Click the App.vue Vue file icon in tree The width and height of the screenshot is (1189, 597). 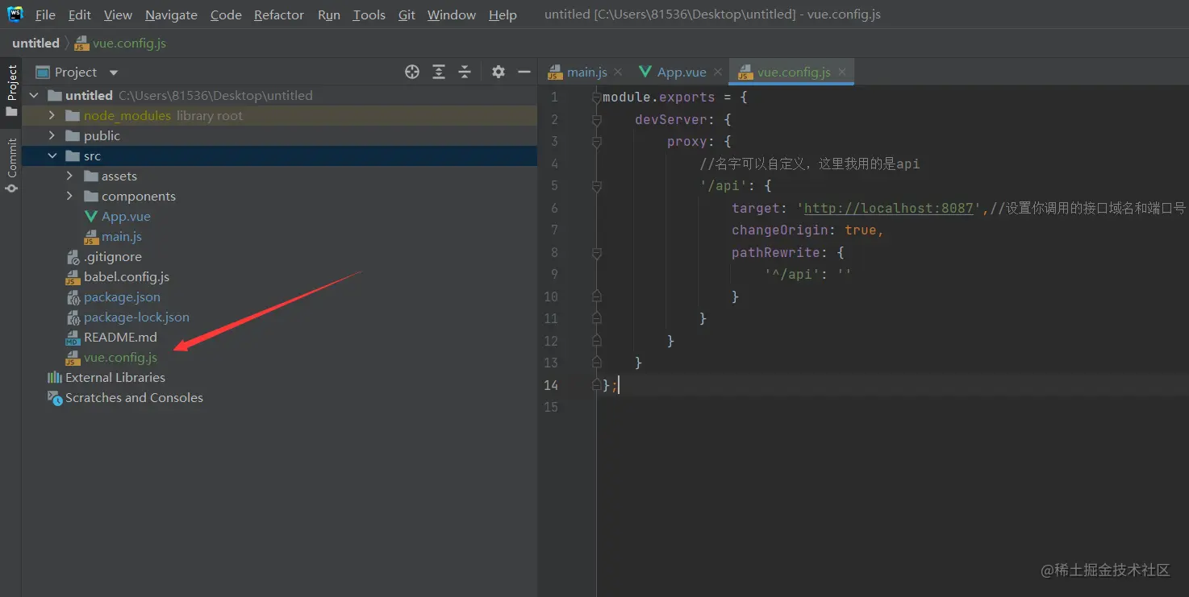click(x=91, y=216)
